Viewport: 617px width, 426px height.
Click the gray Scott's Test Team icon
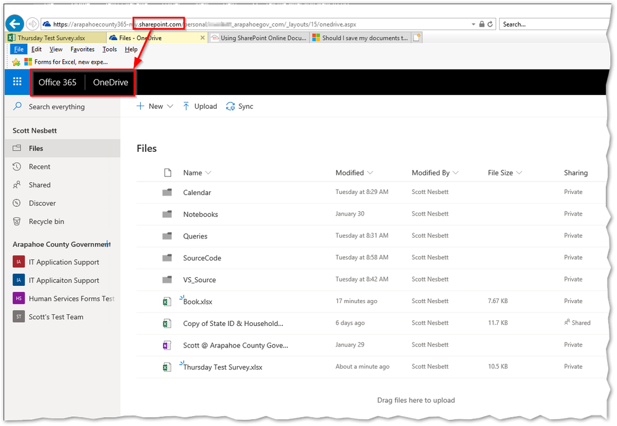coord(19,316)
